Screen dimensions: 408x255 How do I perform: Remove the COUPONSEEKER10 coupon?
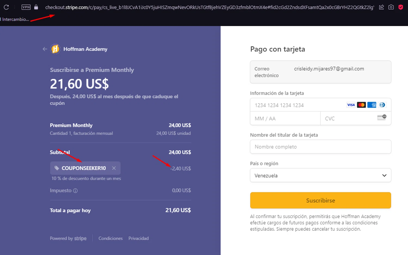[x=114, y=168]
